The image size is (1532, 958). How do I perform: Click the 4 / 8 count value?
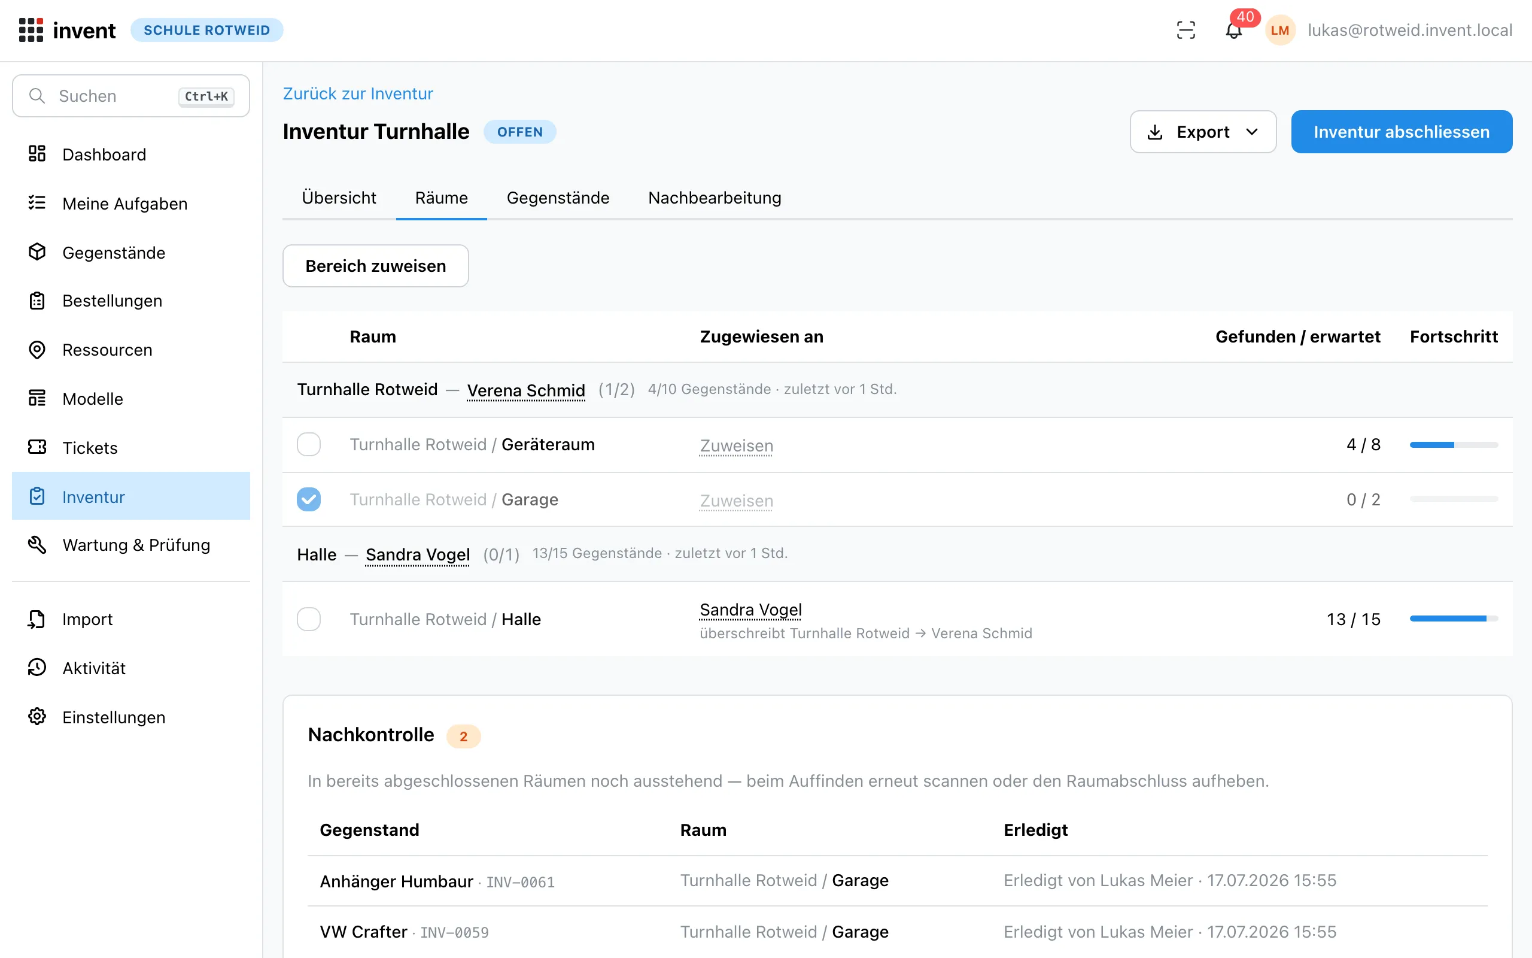pyautogui.click(x=1363, y=445)
